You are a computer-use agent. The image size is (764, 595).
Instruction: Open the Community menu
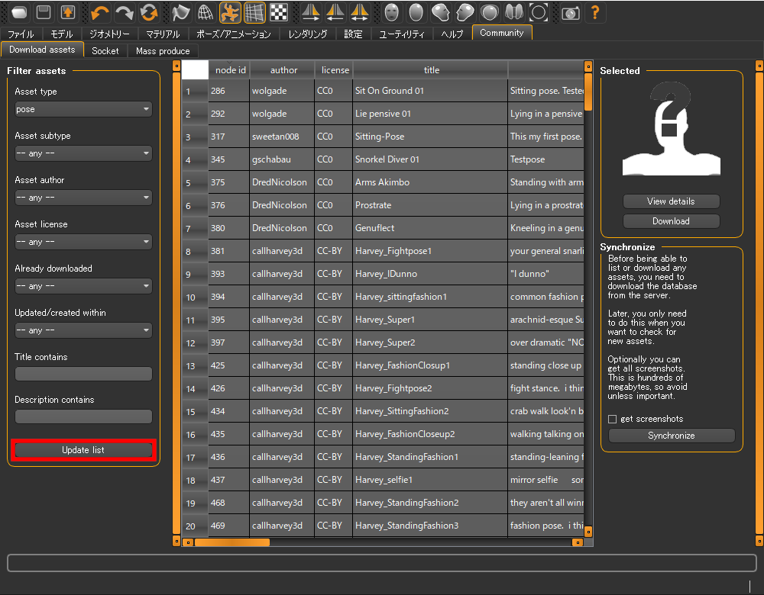coord(502,33)
